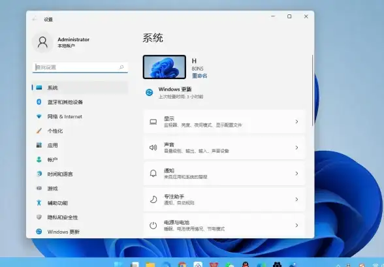Image resolution: width=384 pixels, height=267 pixels.
Task: Click the Settings gear on the taskbar
Action: [x=277, y=264]
